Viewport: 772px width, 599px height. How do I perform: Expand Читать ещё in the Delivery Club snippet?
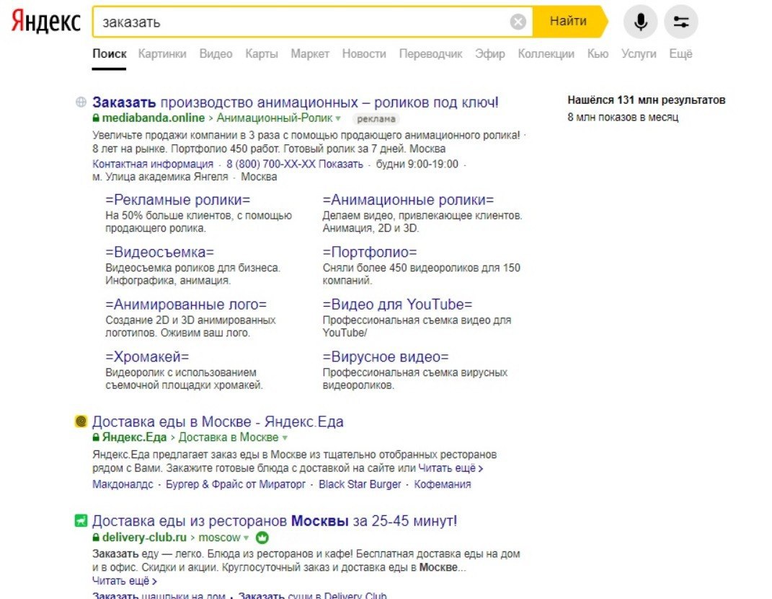click(x=125, y=581)
